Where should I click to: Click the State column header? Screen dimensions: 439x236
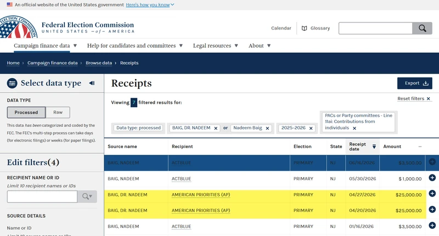(x=336, y=147)
